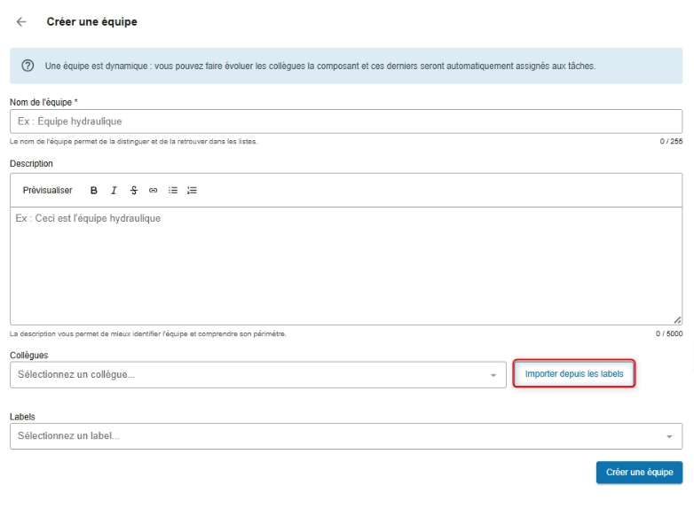Focus the Nom de l'équipe input field
This screenshot has width=694, height=509.
(x=346, y=121)
